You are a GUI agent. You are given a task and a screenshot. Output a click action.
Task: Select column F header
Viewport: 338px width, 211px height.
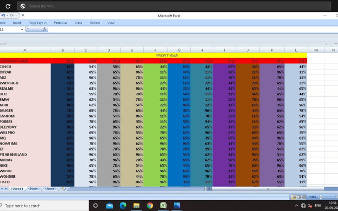tap(156, 50)
